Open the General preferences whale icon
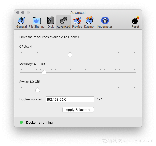Viewport: 156px width, 146px height. click(22, 21)
